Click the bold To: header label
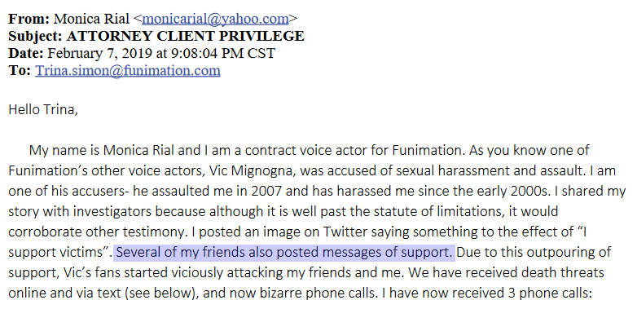This screenshot has width=637, height=309. point(20,71)
